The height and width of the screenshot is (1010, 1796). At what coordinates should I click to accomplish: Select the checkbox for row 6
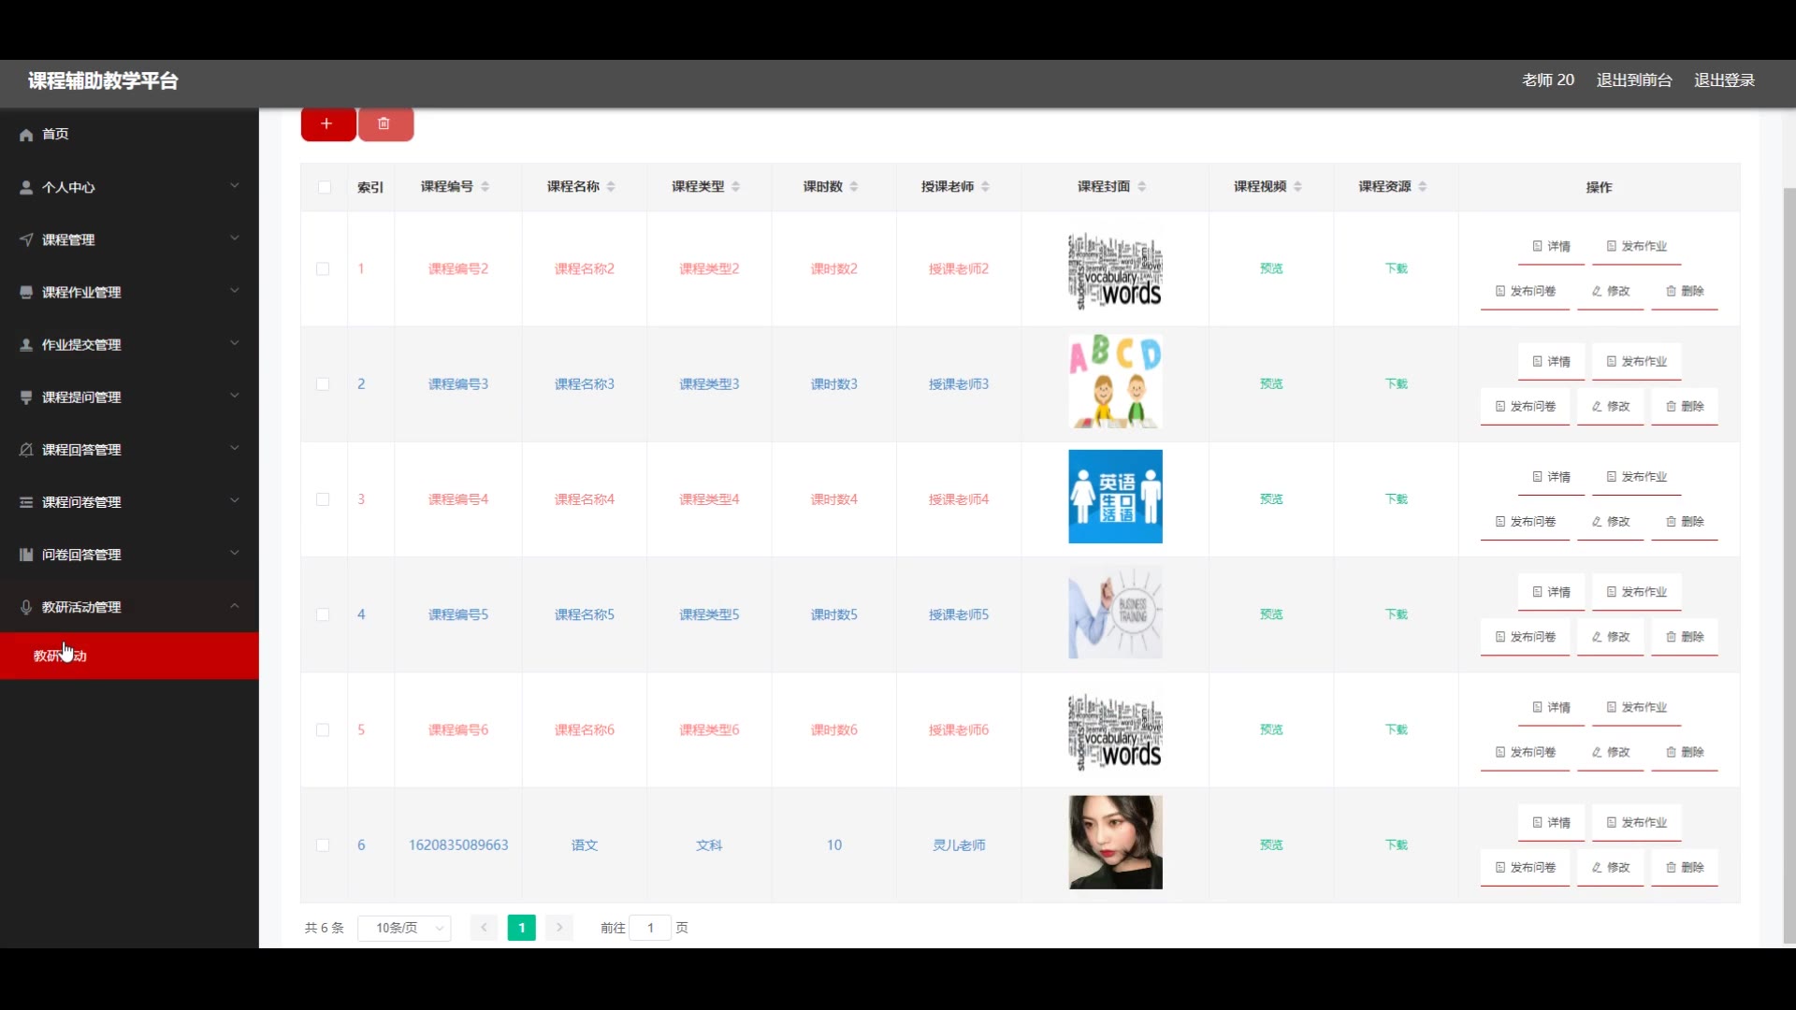[x=323, y=845]
